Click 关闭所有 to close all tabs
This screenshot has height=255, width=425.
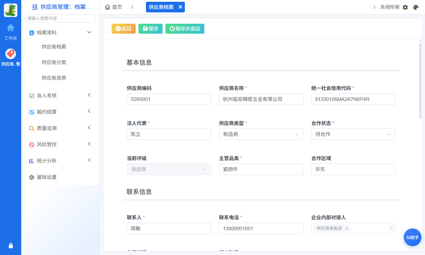click(x=390, y=7)
